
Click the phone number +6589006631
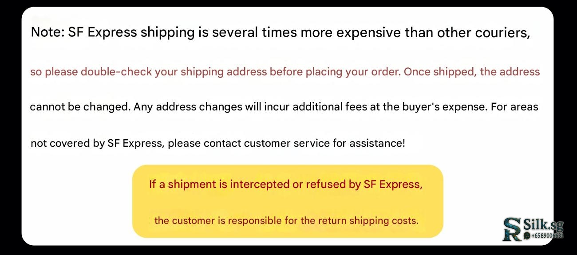pyautogui.click(x=546, y=236)
